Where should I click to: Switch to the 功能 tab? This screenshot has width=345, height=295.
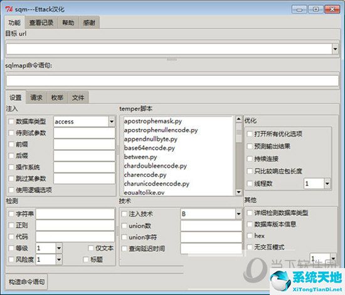(14, 23)
